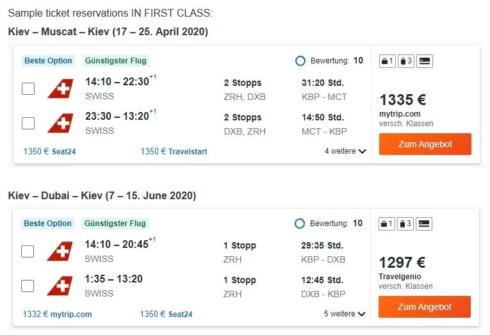
Task: Open the 1350 € Travelstart price link
Action: coord(174,152)
